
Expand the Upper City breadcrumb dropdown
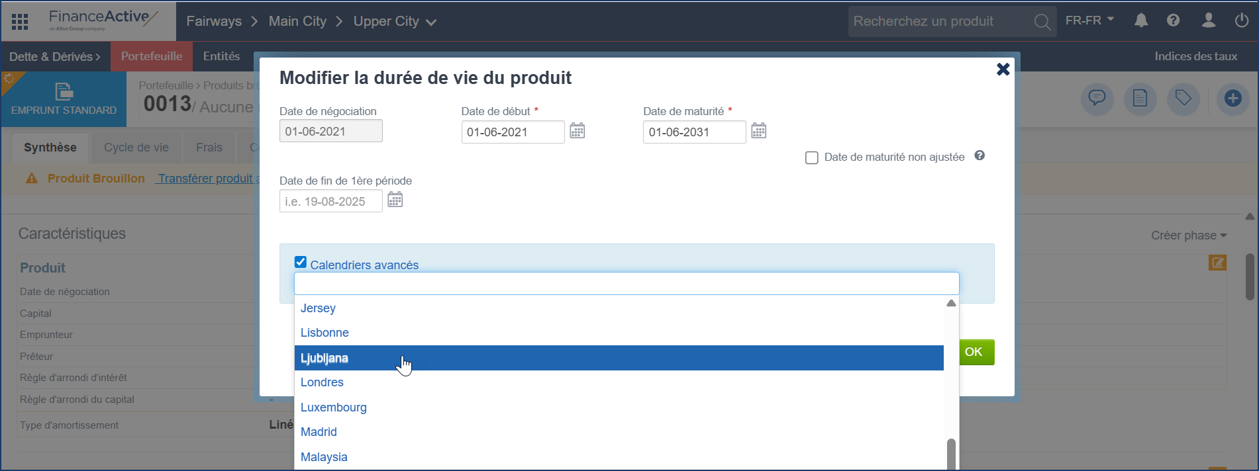click(431, 22)
